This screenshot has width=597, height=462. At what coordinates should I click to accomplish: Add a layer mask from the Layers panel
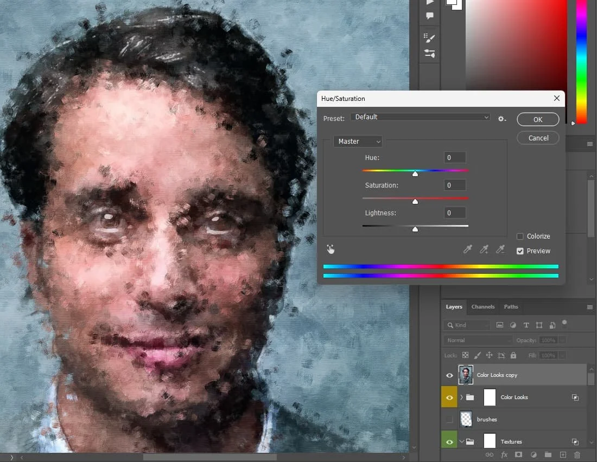518,455
